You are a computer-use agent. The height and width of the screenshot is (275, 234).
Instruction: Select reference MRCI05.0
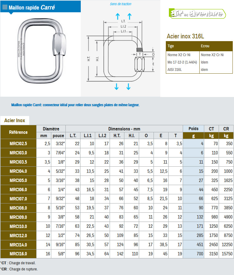18,180
